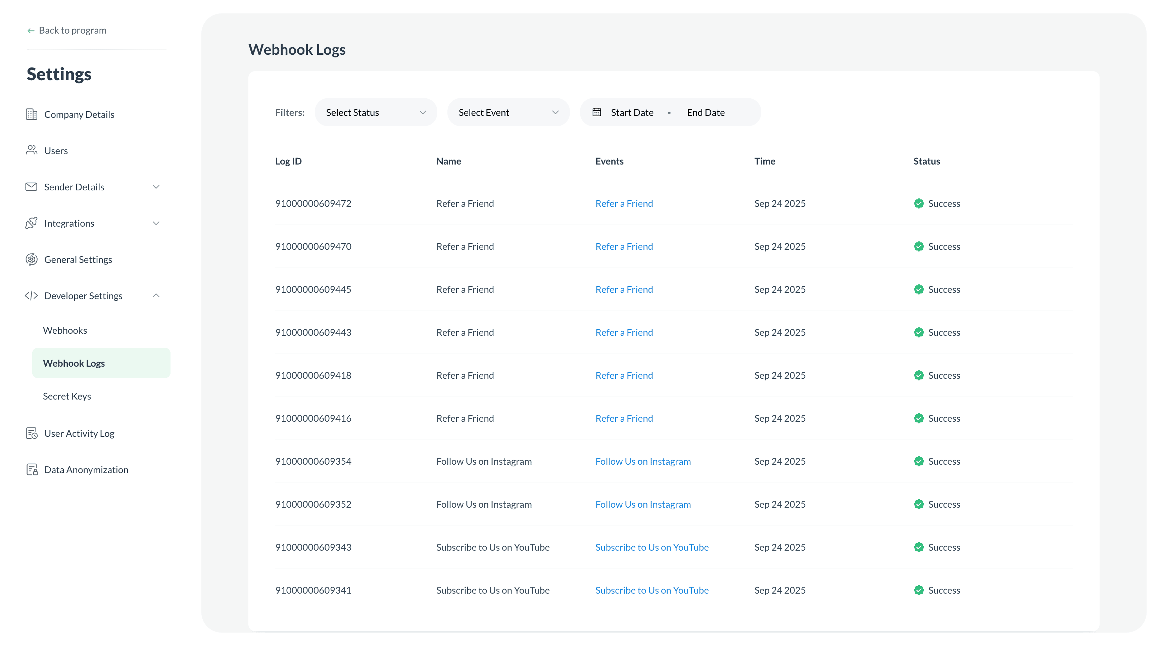Click the Start Date input field
Screen dimensions: 1160x646
tap(632, 112)
